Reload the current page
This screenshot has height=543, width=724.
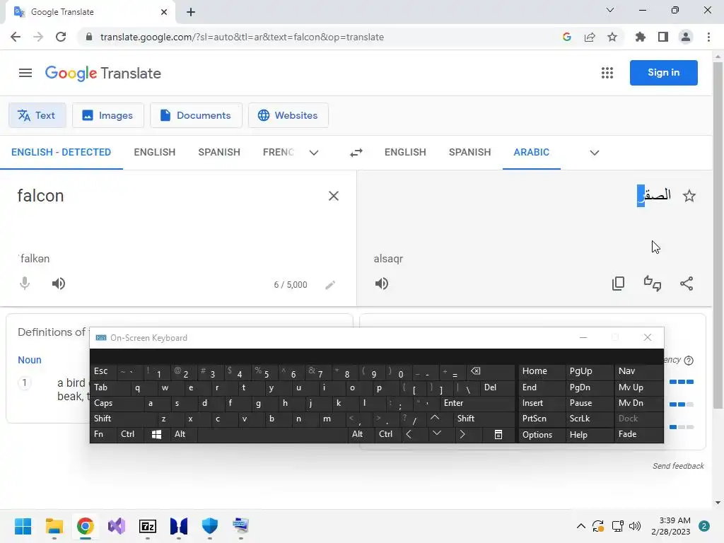[x=61, y=37]
